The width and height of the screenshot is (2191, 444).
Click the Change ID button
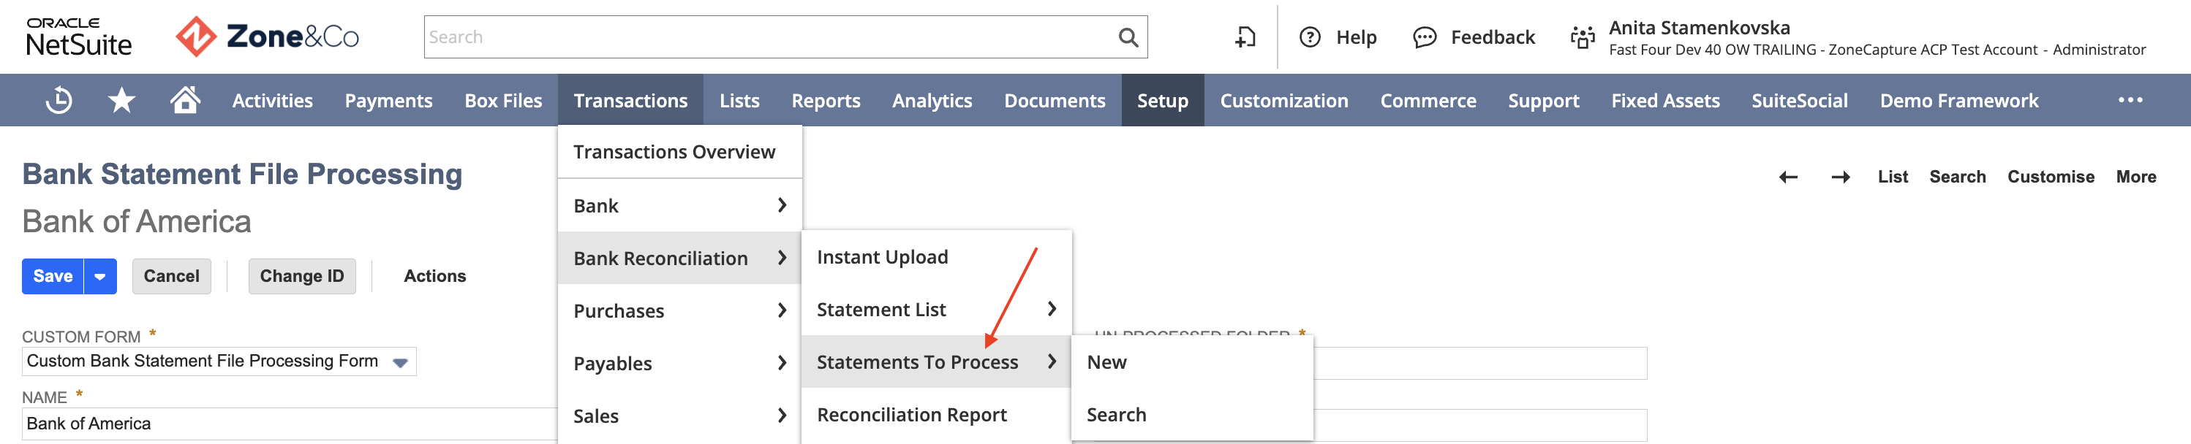[302, 276]
